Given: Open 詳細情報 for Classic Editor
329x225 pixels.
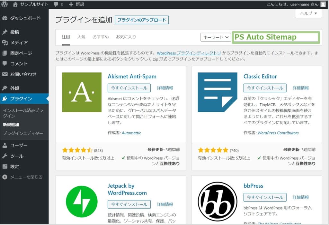Looking at the screenshot, I should pyautogui.click(x=301, y=88).
